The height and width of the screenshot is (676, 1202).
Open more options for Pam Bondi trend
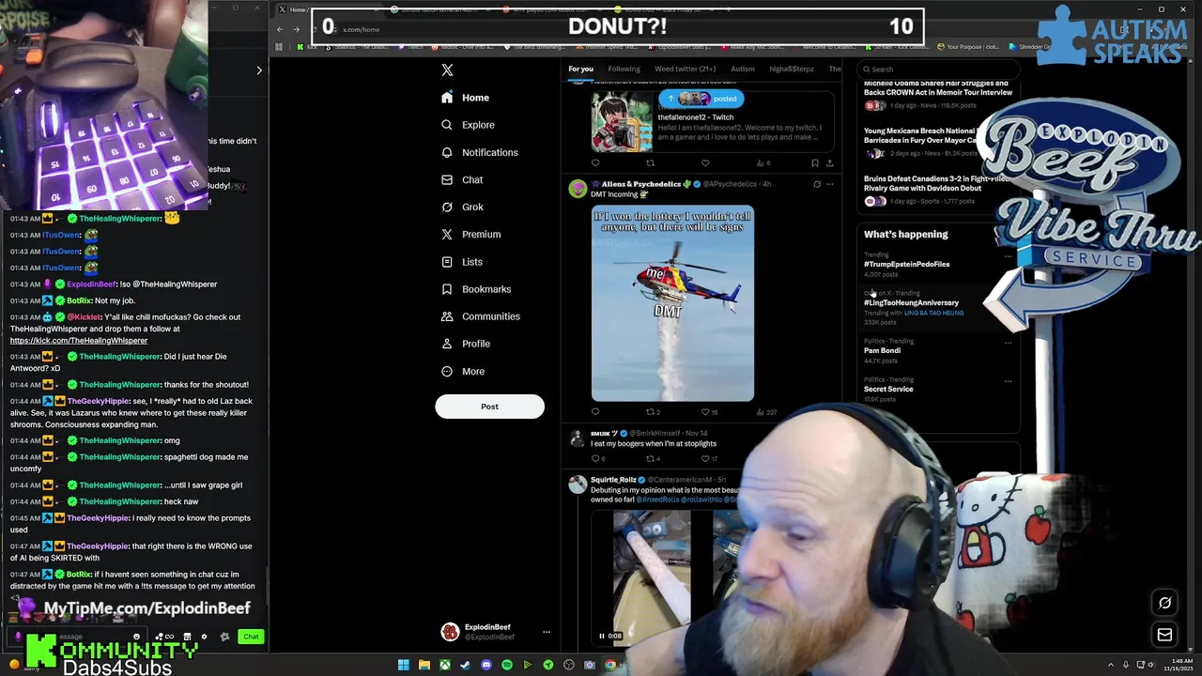(x=1008, y=343)
